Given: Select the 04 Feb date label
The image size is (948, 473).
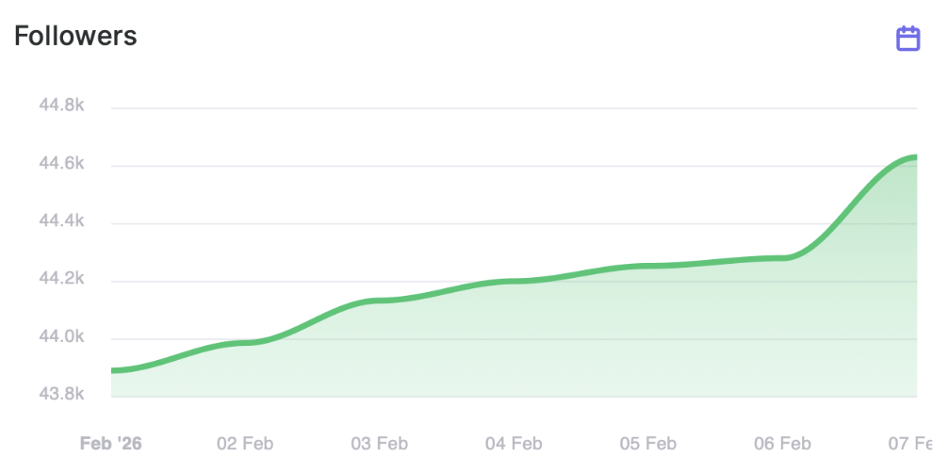Looking at the screenshot, I should pyautogui.click(x=515, y=443).
